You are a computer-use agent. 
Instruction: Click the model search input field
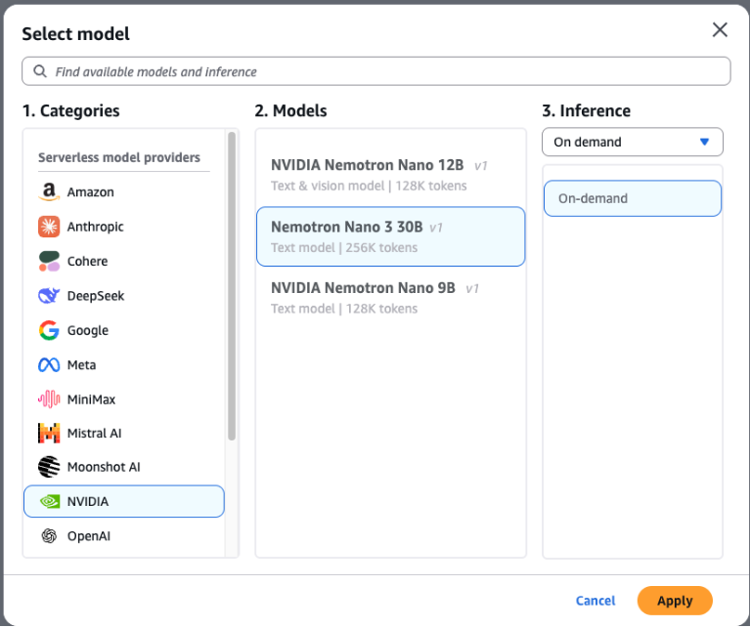[375, 71]
